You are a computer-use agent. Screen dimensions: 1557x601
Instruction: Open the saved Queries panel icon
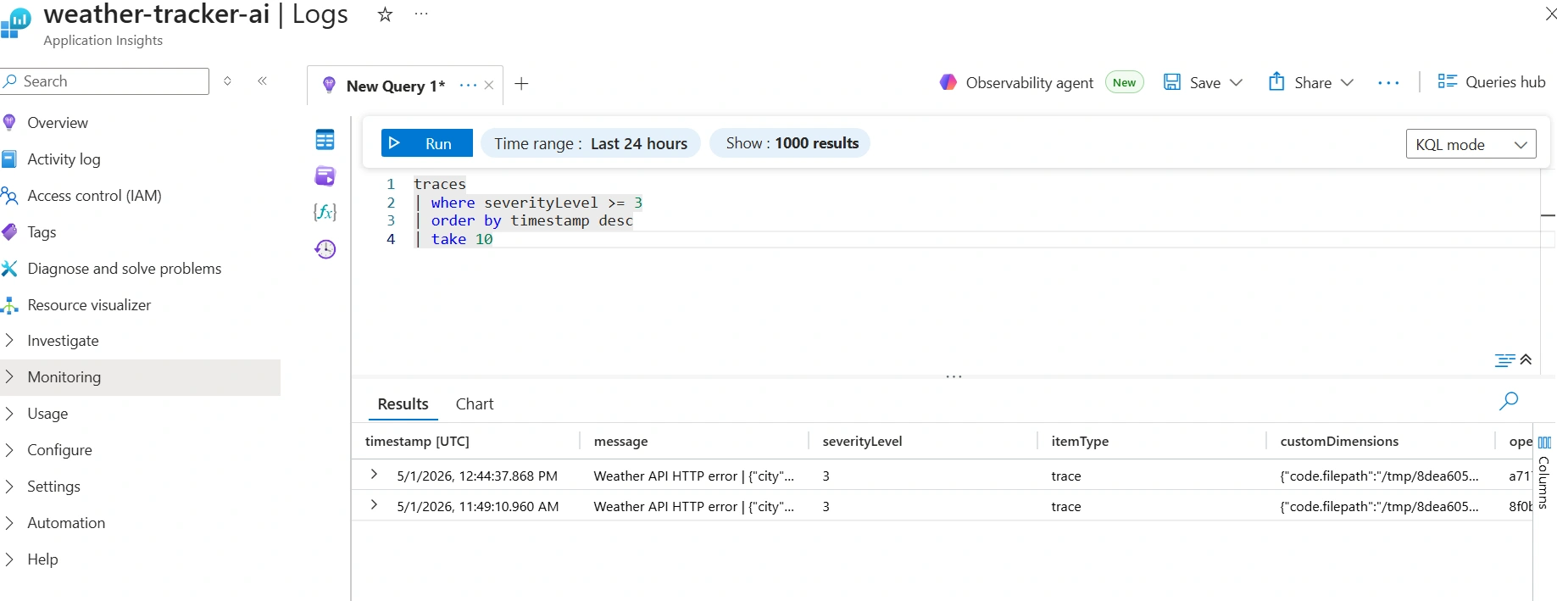click(x=325, y=176)
